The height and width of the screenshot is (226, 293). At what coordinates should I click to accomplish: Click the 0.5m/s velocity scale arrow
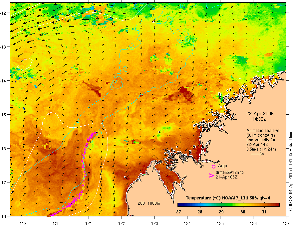tap(257, 154)
